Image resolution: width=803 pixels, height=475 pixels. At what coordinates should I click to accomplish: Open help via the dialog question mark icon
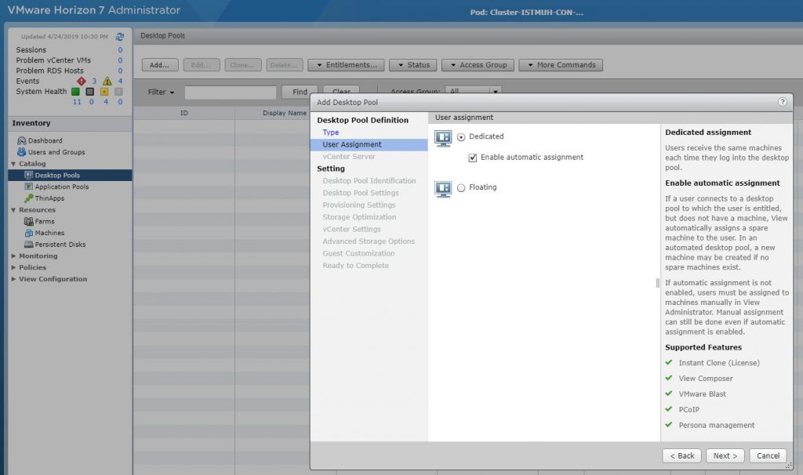pos(783,102)
